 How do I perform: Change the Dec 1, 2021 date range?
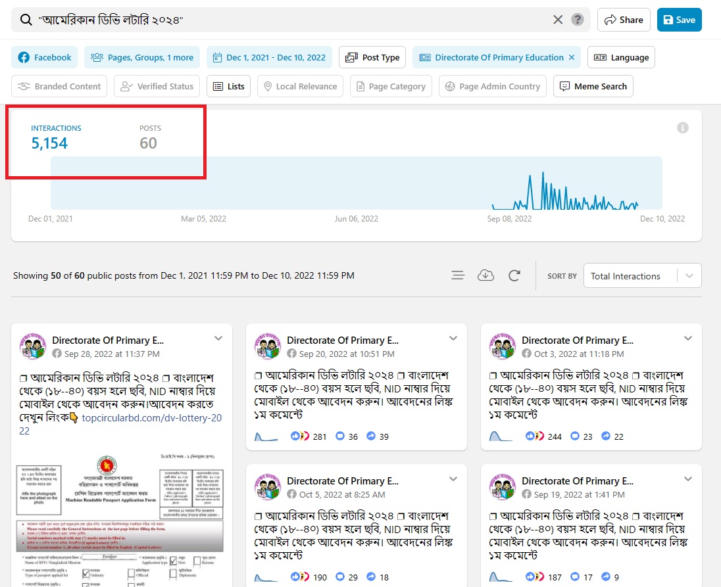coord(270,57)
